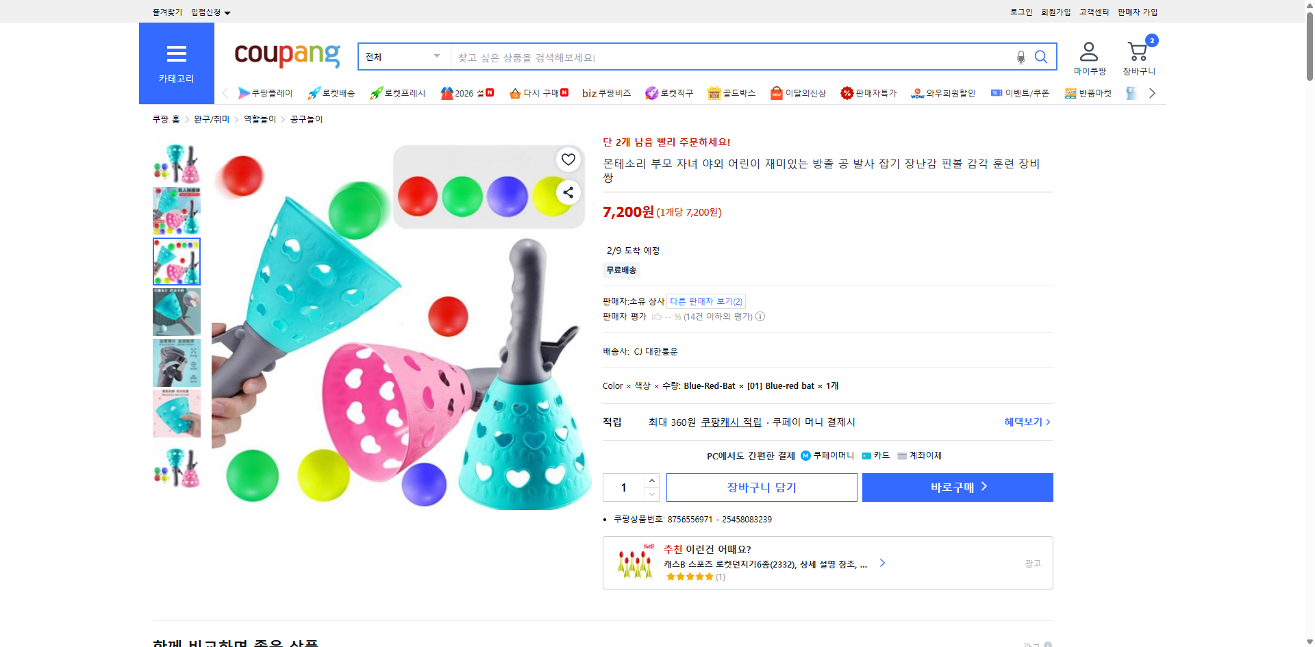Select the fourth product thumbnail

pos(176,312)
